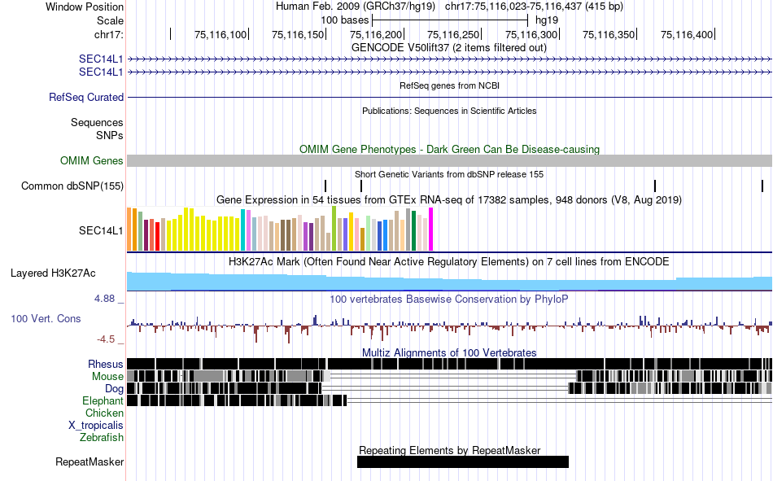Click the 4.88 upper scale value
This screenshot has width=773, height=481.
[x=104, y=299]
